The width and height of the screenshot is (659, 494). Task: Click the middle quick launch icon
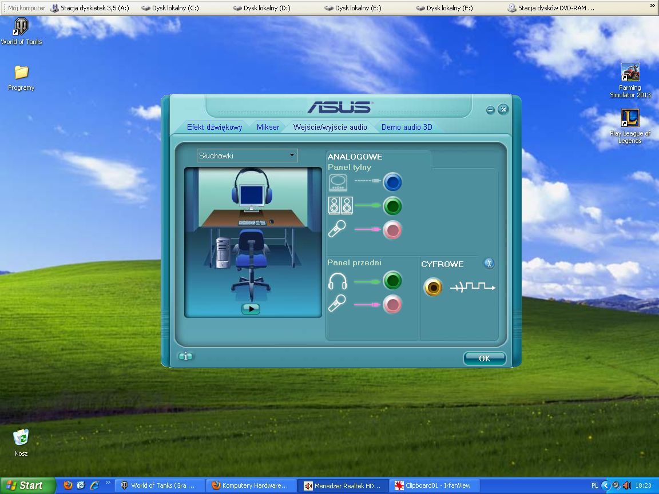coord(81,485)
